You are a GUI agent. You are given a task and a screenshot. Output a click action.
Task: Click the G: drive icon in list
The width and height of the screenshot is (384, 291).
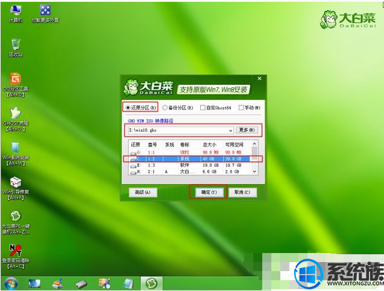pyautogui.click(x=134, y=153)
